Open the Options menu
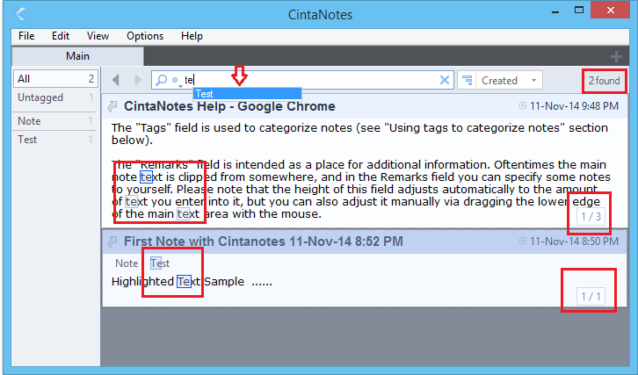This screenshot has height=375, width=638. (x=145, y=36)
